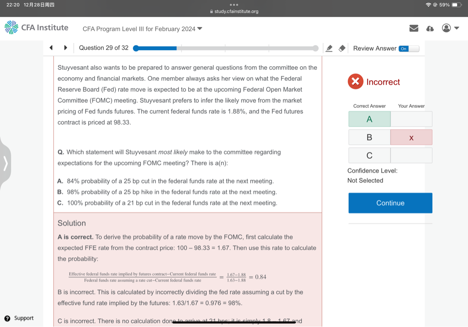The height and width of the screenshot is (327, 468).
Task: Click the red Incorrect X icon
Action: point(355,82)
